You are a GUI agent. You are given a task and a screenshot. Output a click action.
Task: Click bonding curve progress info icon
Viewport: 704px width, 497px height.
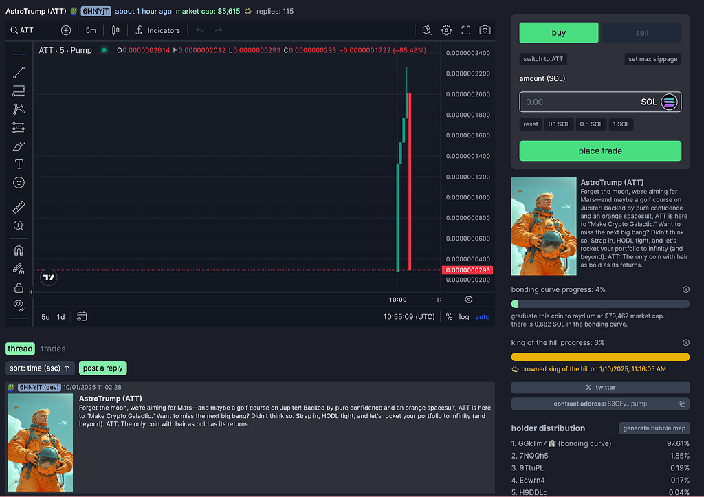point(685,289)
